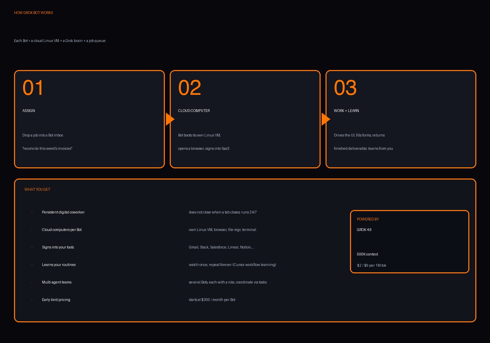
Task: Click 'watch once, repeat forever' description
Action: 232,265
